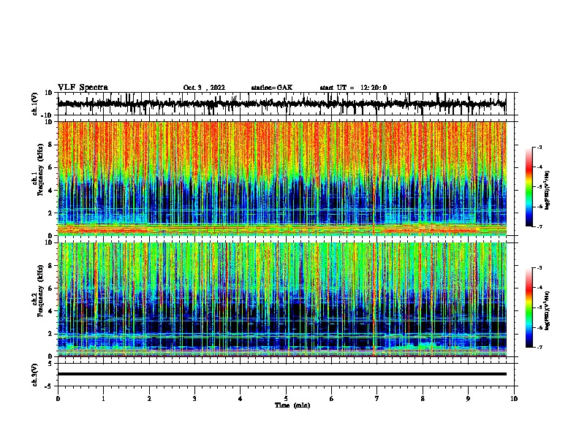Click the 4 tick on the time axis
This screenshot has height=447, width=579.
coord(241,399)
